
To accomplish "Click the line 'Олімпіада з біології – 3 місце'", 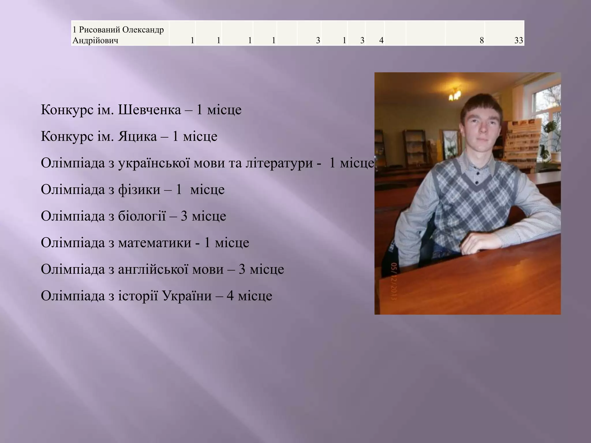I will [133, 216].
